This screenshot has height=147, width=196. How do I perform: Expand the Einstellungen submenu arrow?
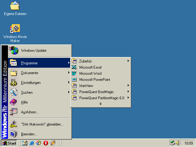point(69,82)
